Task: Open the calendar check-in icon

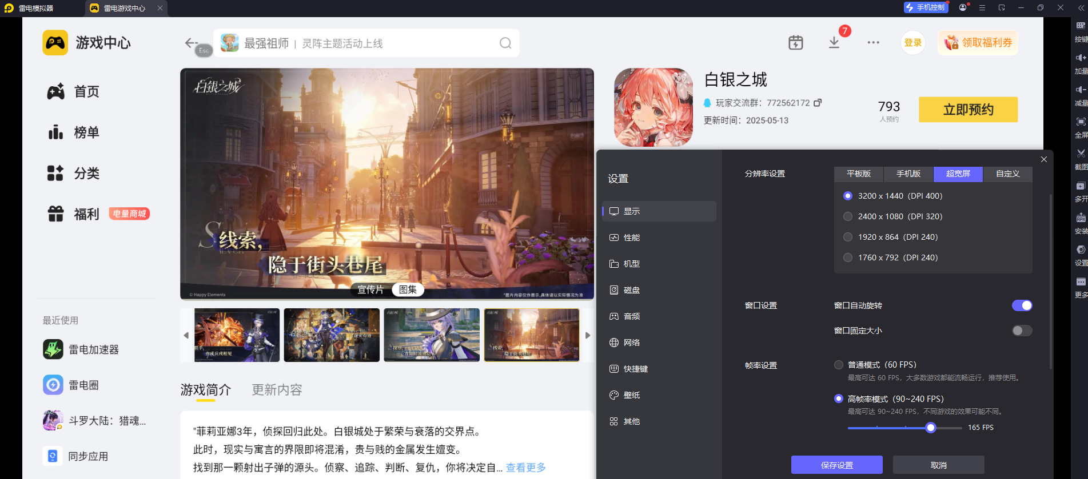Action: click(x=796, y=43)
